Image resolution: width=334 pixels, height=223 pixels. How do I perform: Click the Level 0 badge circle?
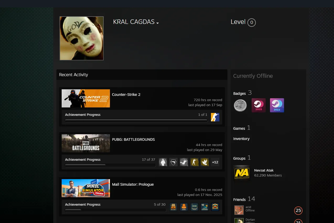(x=252, y=23)
